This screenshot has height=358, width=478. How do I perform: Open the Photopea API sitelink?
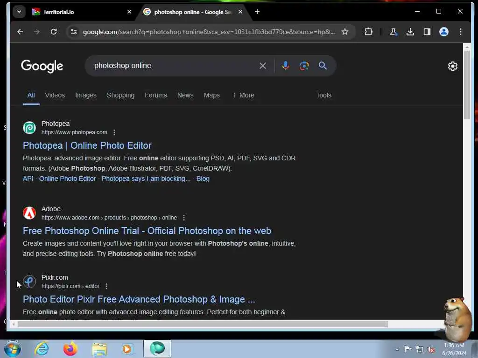click(x=28, y=179)
